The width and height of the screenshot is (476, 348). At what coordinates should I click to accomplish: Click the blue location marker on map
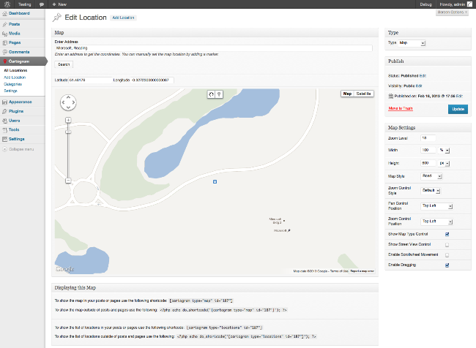tap(215, 181)
